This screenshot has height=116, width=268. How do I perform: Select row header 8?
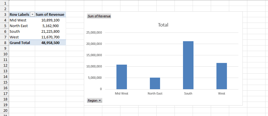[5, 43]
